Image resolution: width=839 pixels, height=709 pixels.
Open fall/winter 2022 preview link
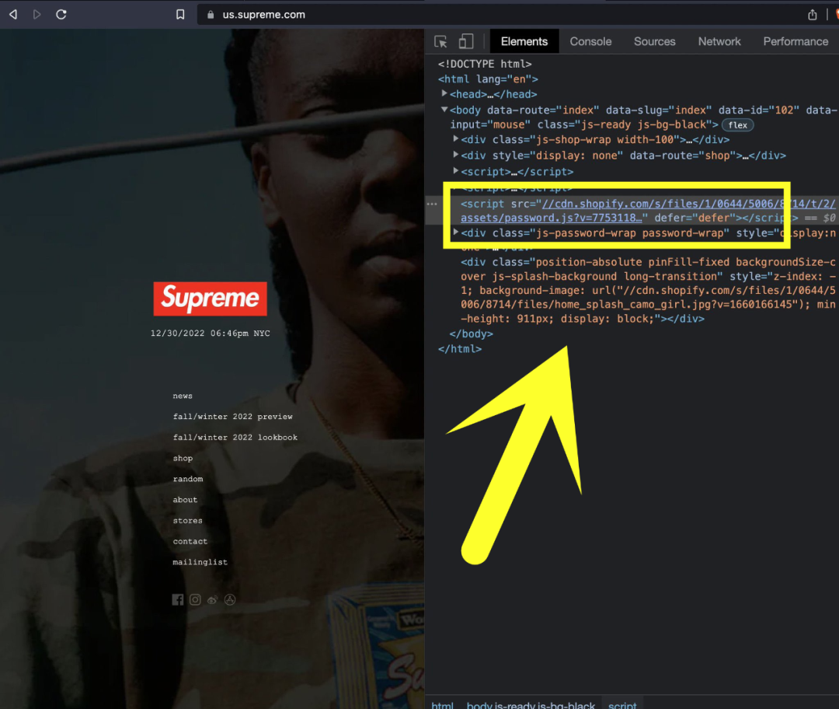(233, 417)
